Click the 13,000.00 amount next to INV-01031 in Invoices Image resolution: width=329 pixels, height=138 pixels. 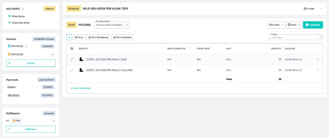click(x=47, y=46)
